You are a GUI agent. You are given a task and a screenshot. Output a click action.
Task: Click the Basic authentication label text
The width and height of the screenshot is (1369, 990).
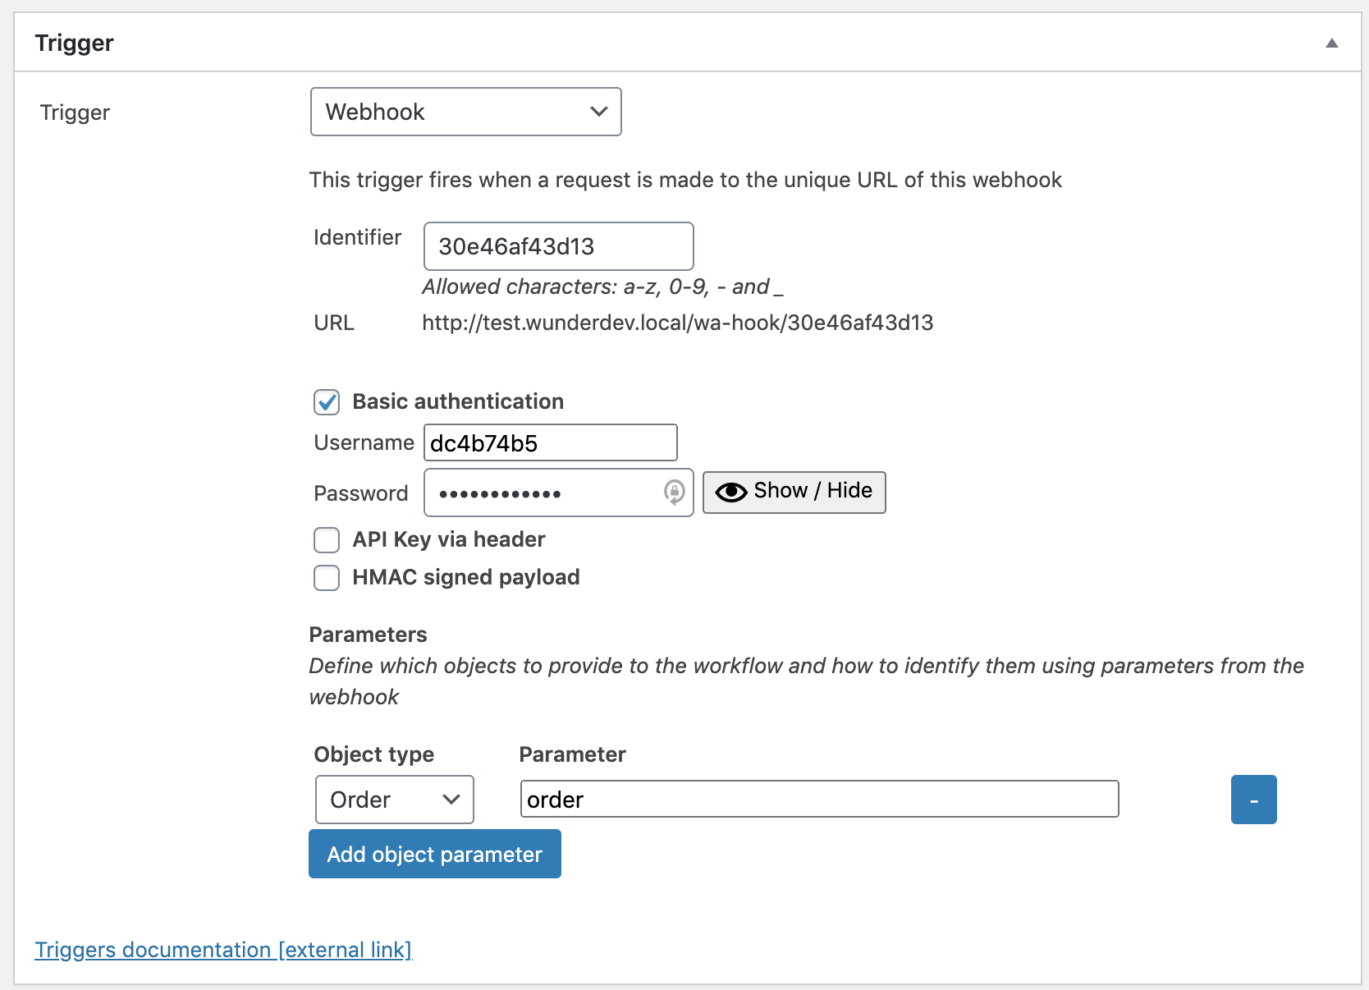(x=458, y=401)
